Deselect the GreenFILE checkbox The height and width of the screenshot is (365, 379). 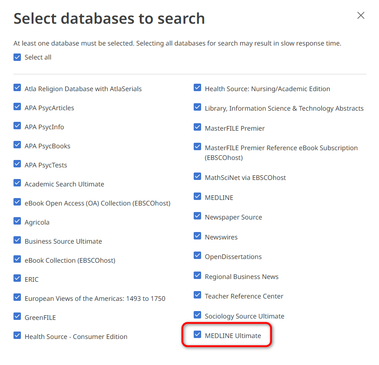[17, 317]
